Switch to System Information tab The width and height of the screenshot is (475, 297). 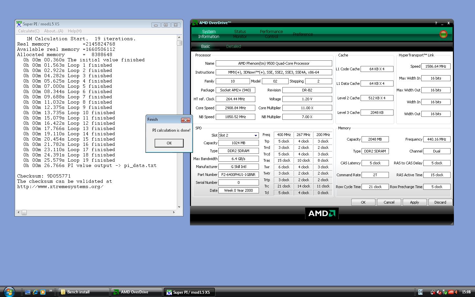point(208,34)
